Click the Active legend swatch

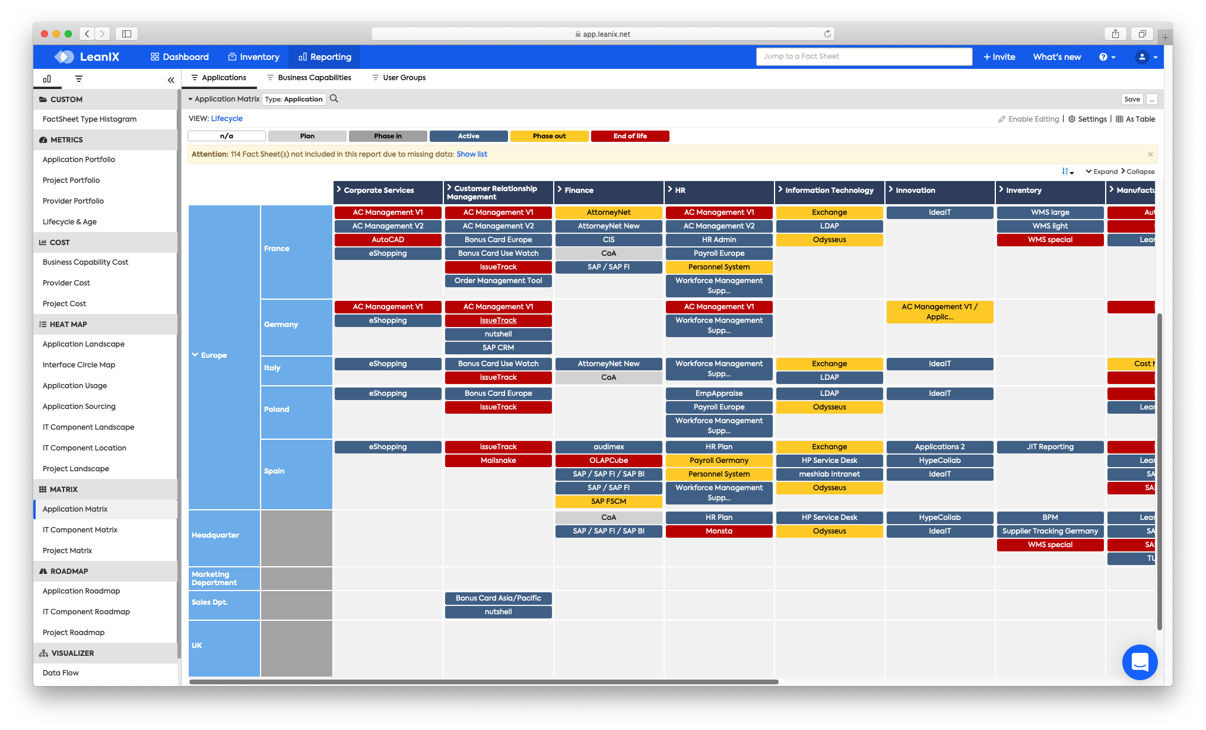pos(469,136)
